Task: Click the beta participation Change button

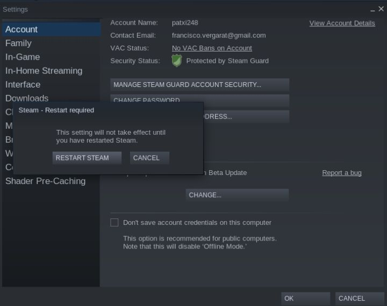Action: pos(237,195)
